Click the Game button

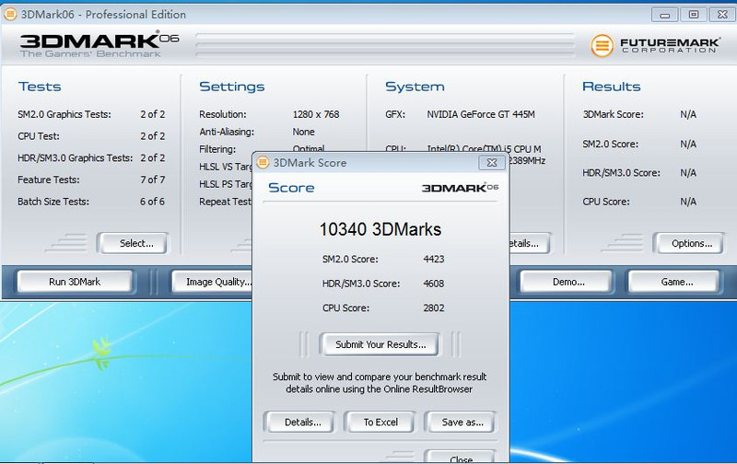pyautogui.click(x=676, y=282)
